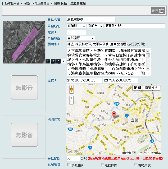Open the 景點類型 dropdown showing 自然景觀
The image size is (168, 169).
(x=80, y=38)
